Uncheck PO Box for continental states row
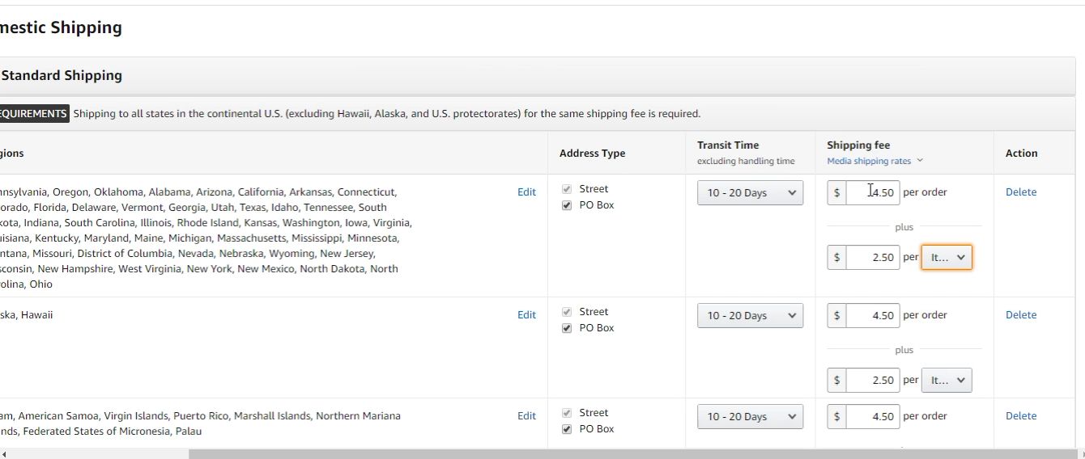Viewport: 1085px width, 459px height. [567, 205]
